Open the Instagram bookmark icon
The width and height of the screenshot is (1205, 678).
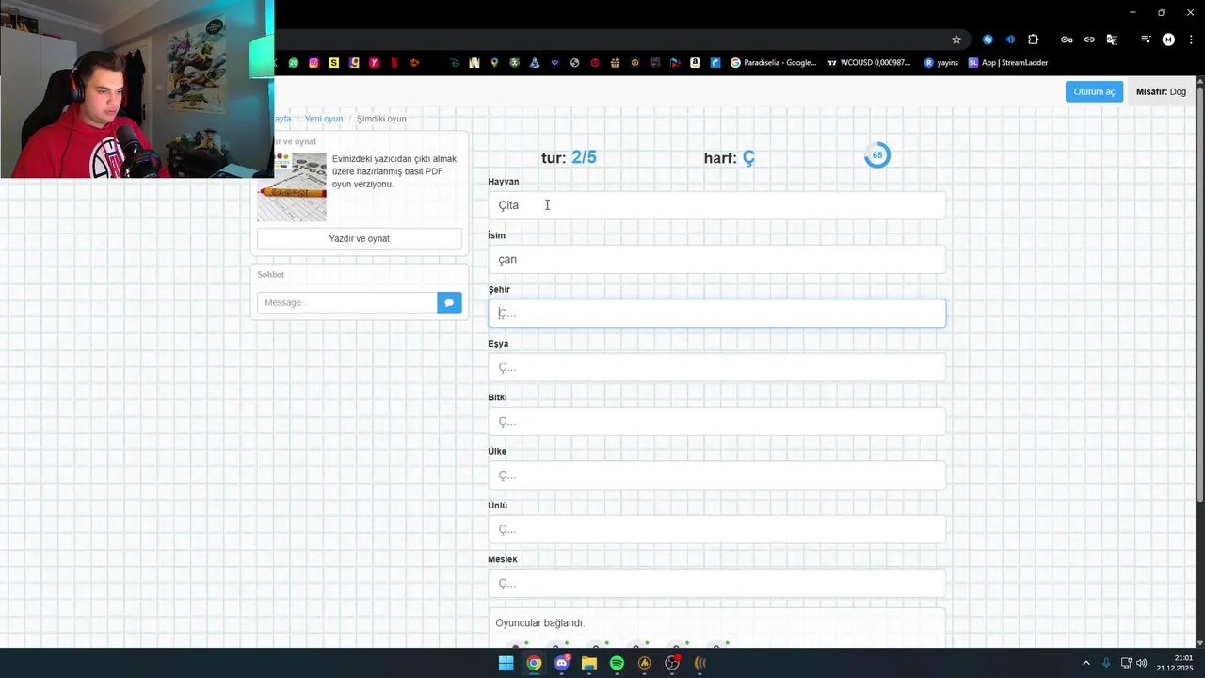pyautogui.click(x=313, y=63)
